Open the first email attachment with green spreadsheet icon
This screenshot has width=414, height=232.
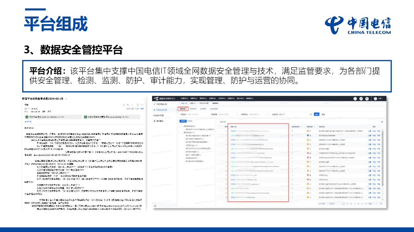[53, 117]
